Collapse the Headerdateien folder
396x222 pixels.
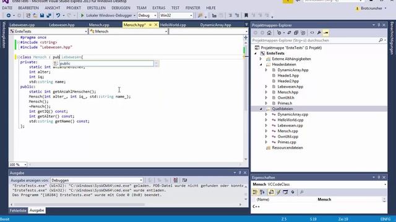coord(261,64)
